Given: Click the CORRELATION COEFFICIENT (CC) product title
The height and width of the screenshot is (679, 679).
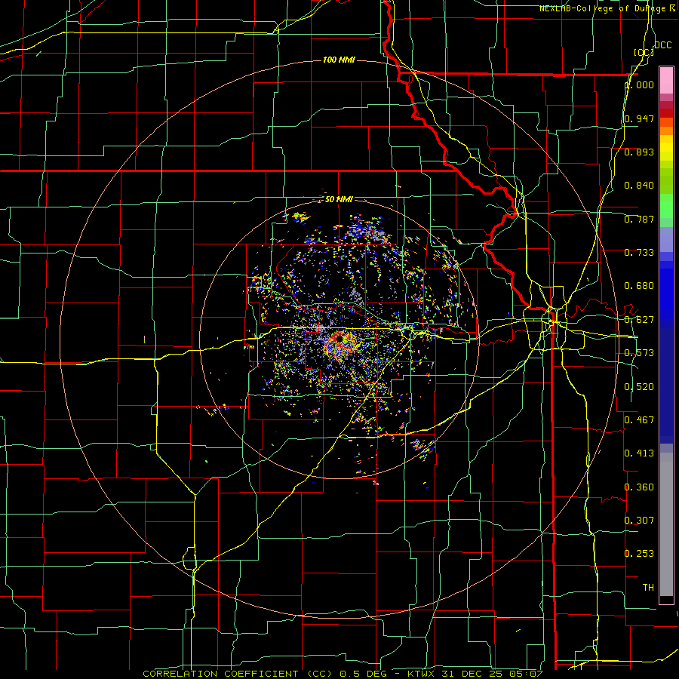Looking at the screenshot, I should (x=238, y=674).
